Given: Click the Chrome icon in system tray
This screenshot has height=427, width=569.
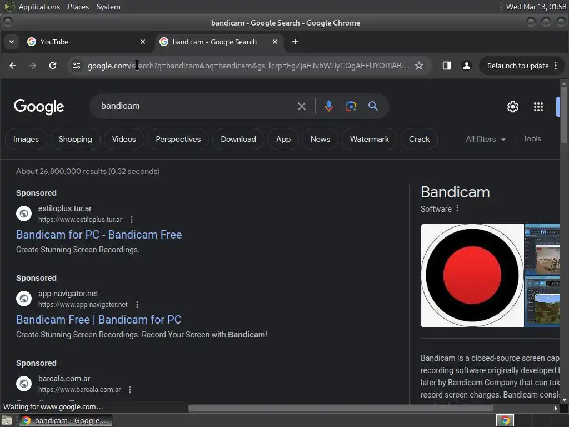Looking at the screenshot, I should coord(505,420).
